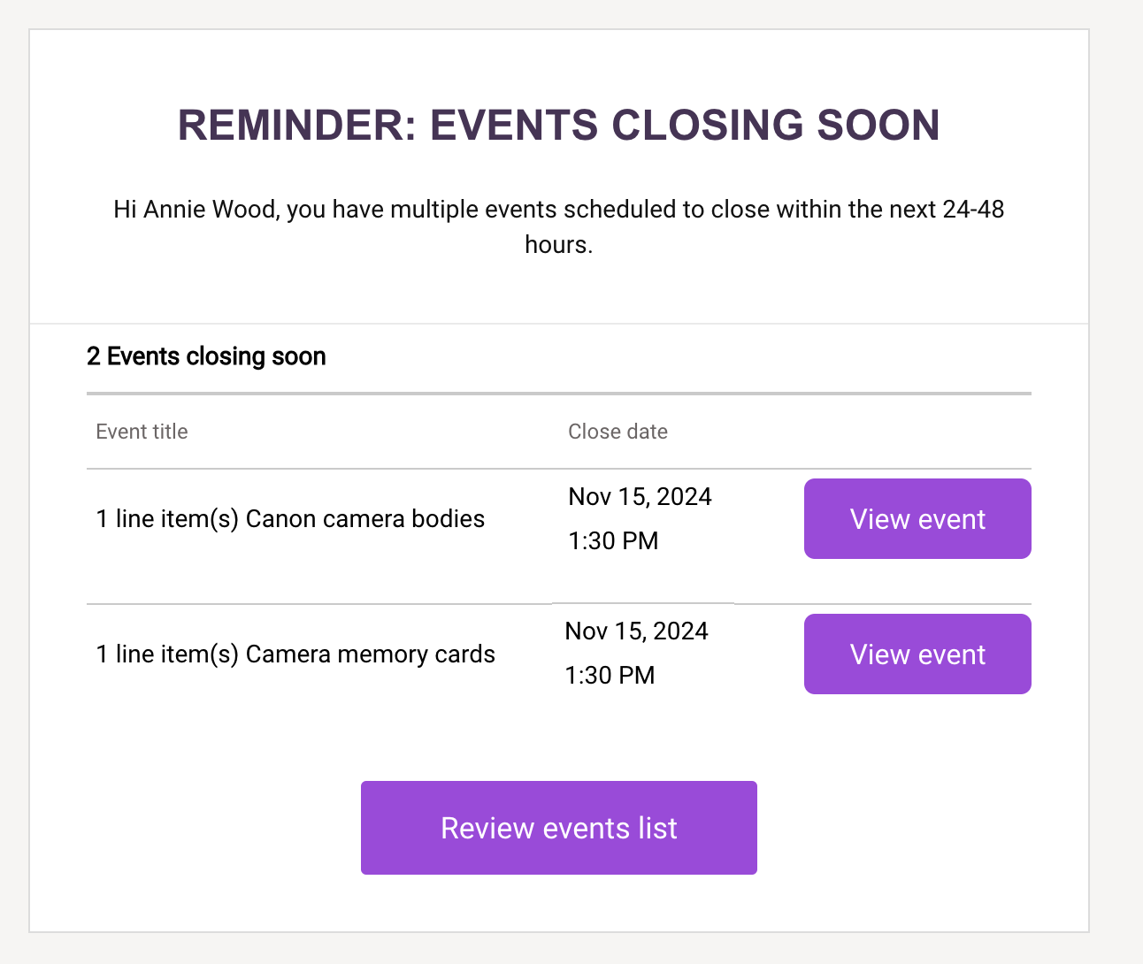The image size is (1143, 964).
Task: Select the Canon camera bodies event title
Action: point(290,519)
